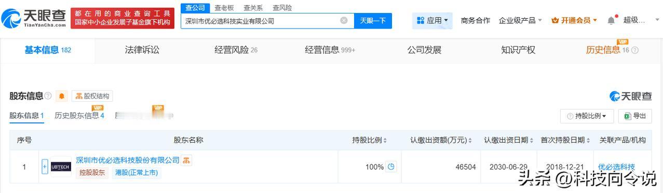Export shareholder list with 导出 button
663x193 pixels.
tap(635, 116)
